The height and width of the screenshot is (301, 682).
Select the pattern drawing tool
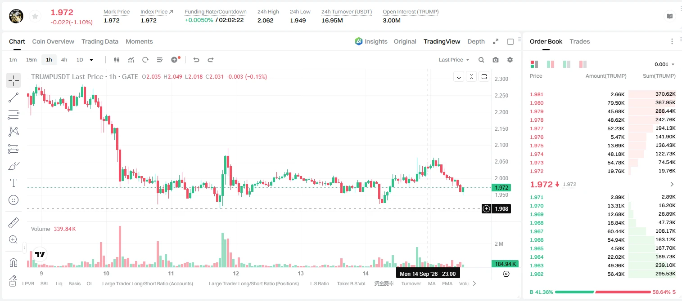14,132
